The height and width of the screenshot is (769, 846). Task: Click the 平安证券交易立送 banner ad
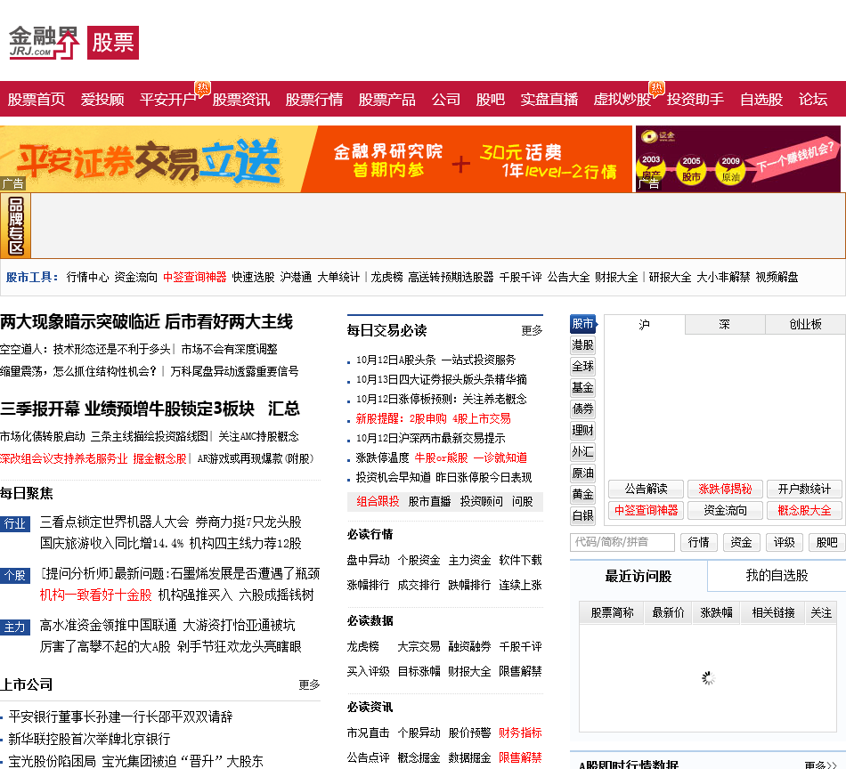315,159
